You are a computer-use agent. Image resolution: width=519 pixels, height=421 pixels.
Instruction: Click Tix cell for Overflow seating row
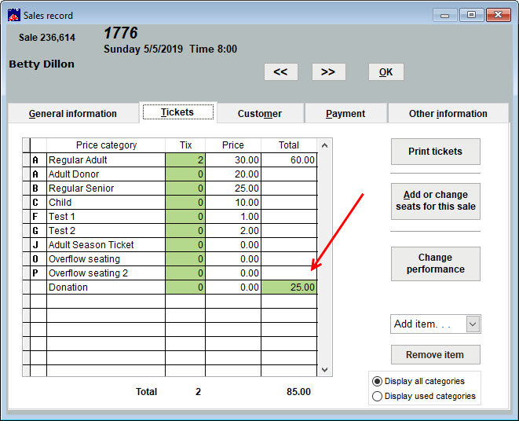(185, 259)
